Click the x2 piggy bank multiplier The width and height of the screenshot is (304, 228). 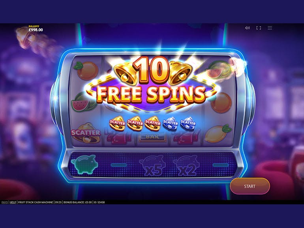[x=187, y=165]
